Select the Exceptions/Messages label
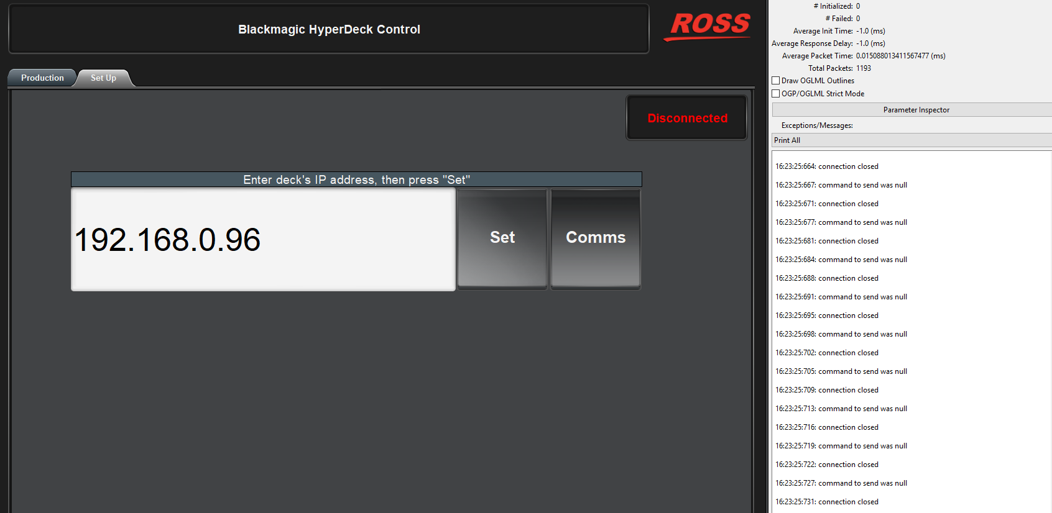The height and width of the screenshot is (513, 1052). coord(817,125)
